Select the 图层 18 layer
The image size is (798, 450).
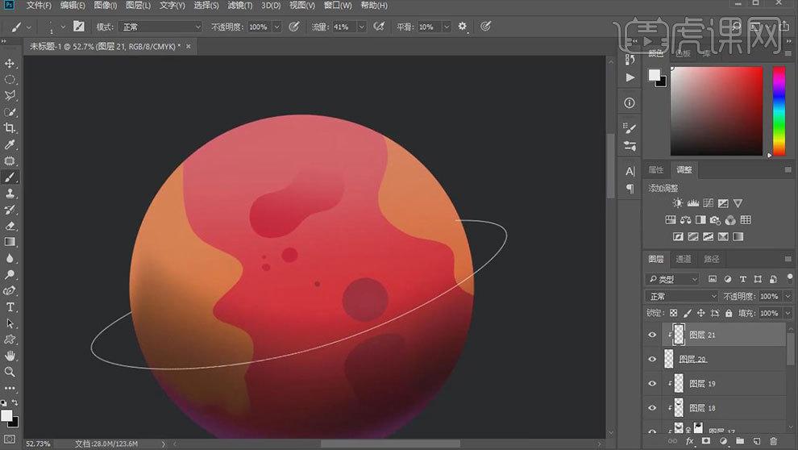tap(725, 408)
